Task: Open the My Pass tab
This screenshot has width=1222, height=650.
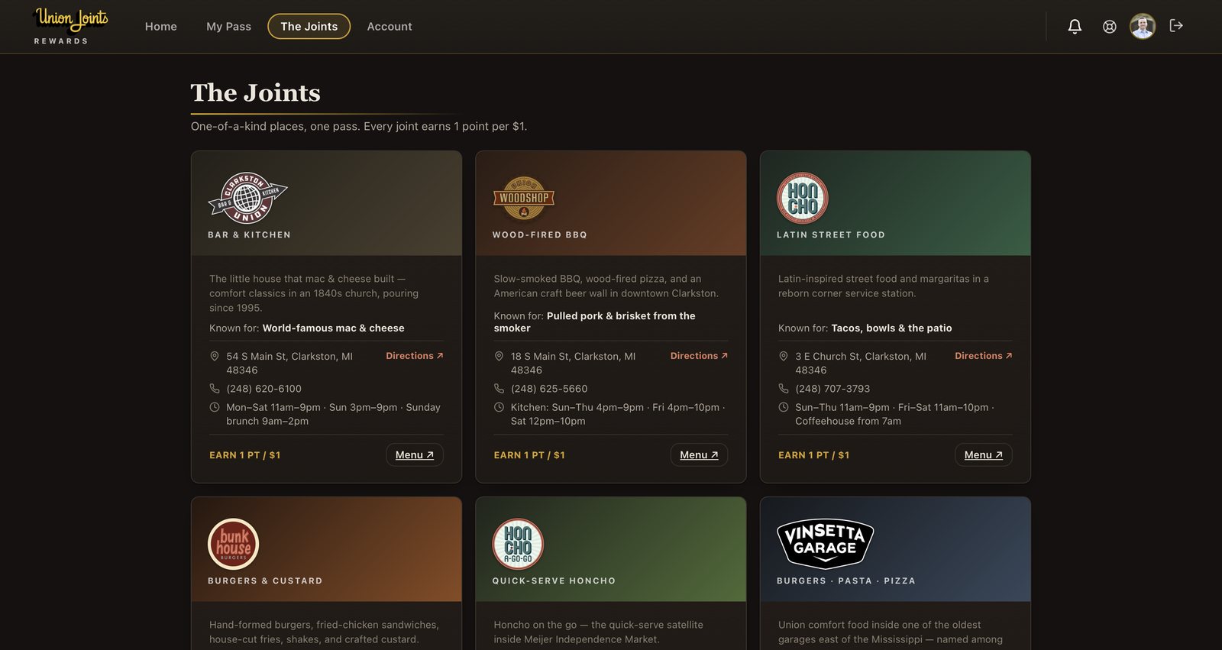Action: 228,27
